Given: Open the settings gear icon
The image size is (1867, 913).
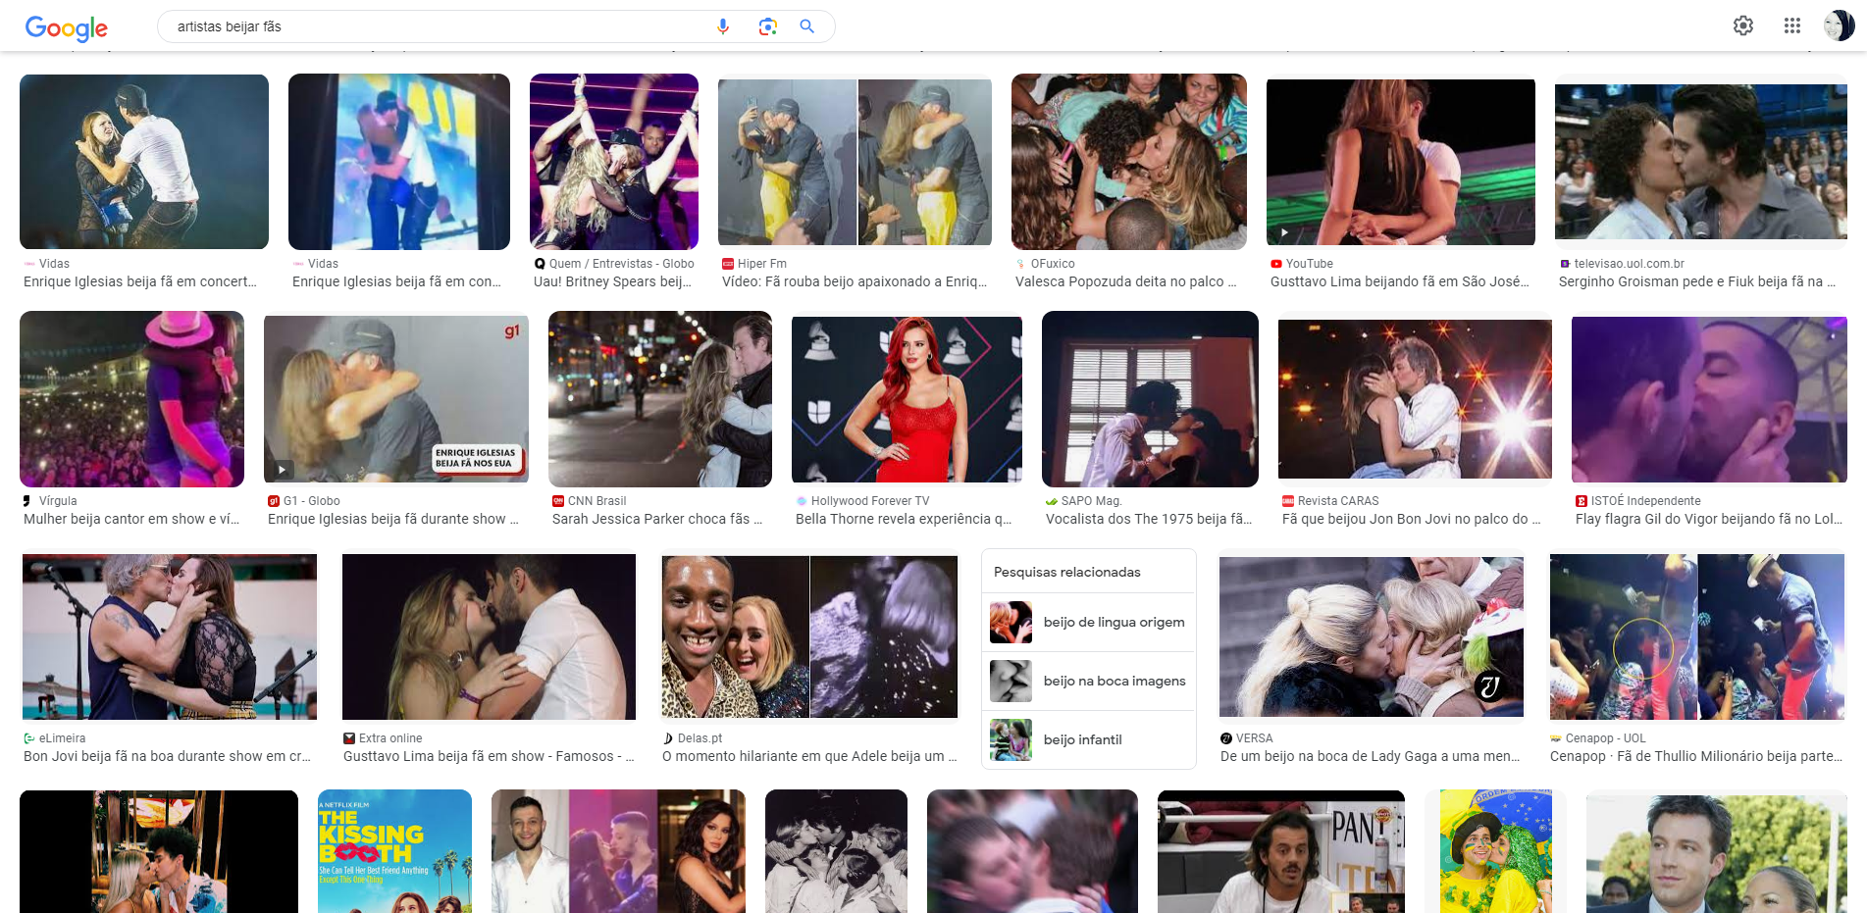Looking at the screenshot, I should tap(1742, 26).
